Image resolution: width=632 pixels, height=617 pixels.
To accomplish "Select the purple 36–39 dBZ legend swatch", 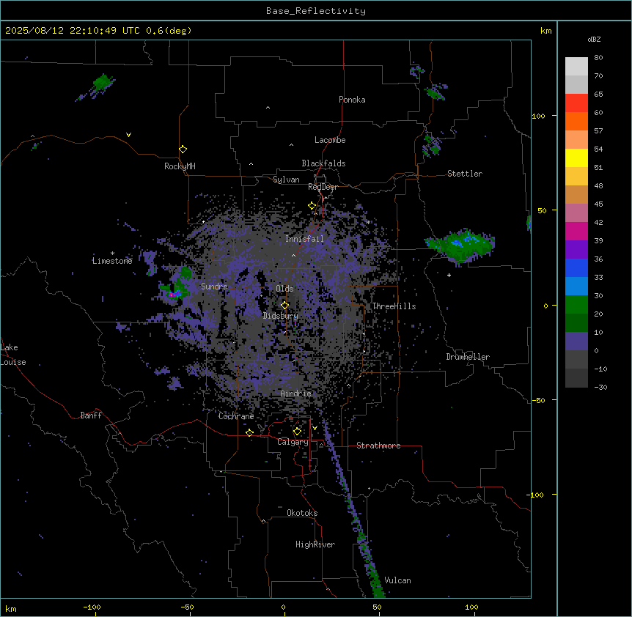I will tap(576, 249).
